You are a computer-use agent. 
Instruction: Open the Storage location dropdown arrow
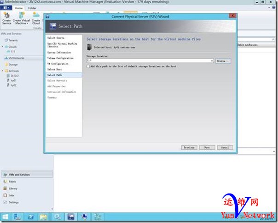(212, 61)
